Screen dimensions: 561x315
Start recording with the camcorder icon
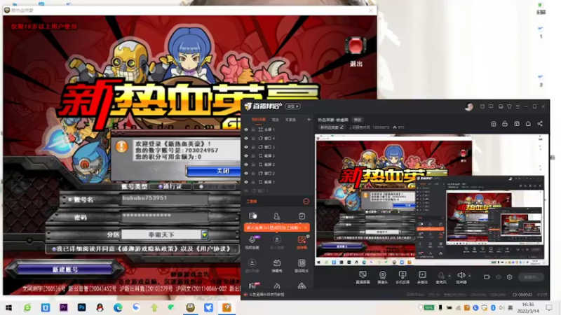click(487, 276)
